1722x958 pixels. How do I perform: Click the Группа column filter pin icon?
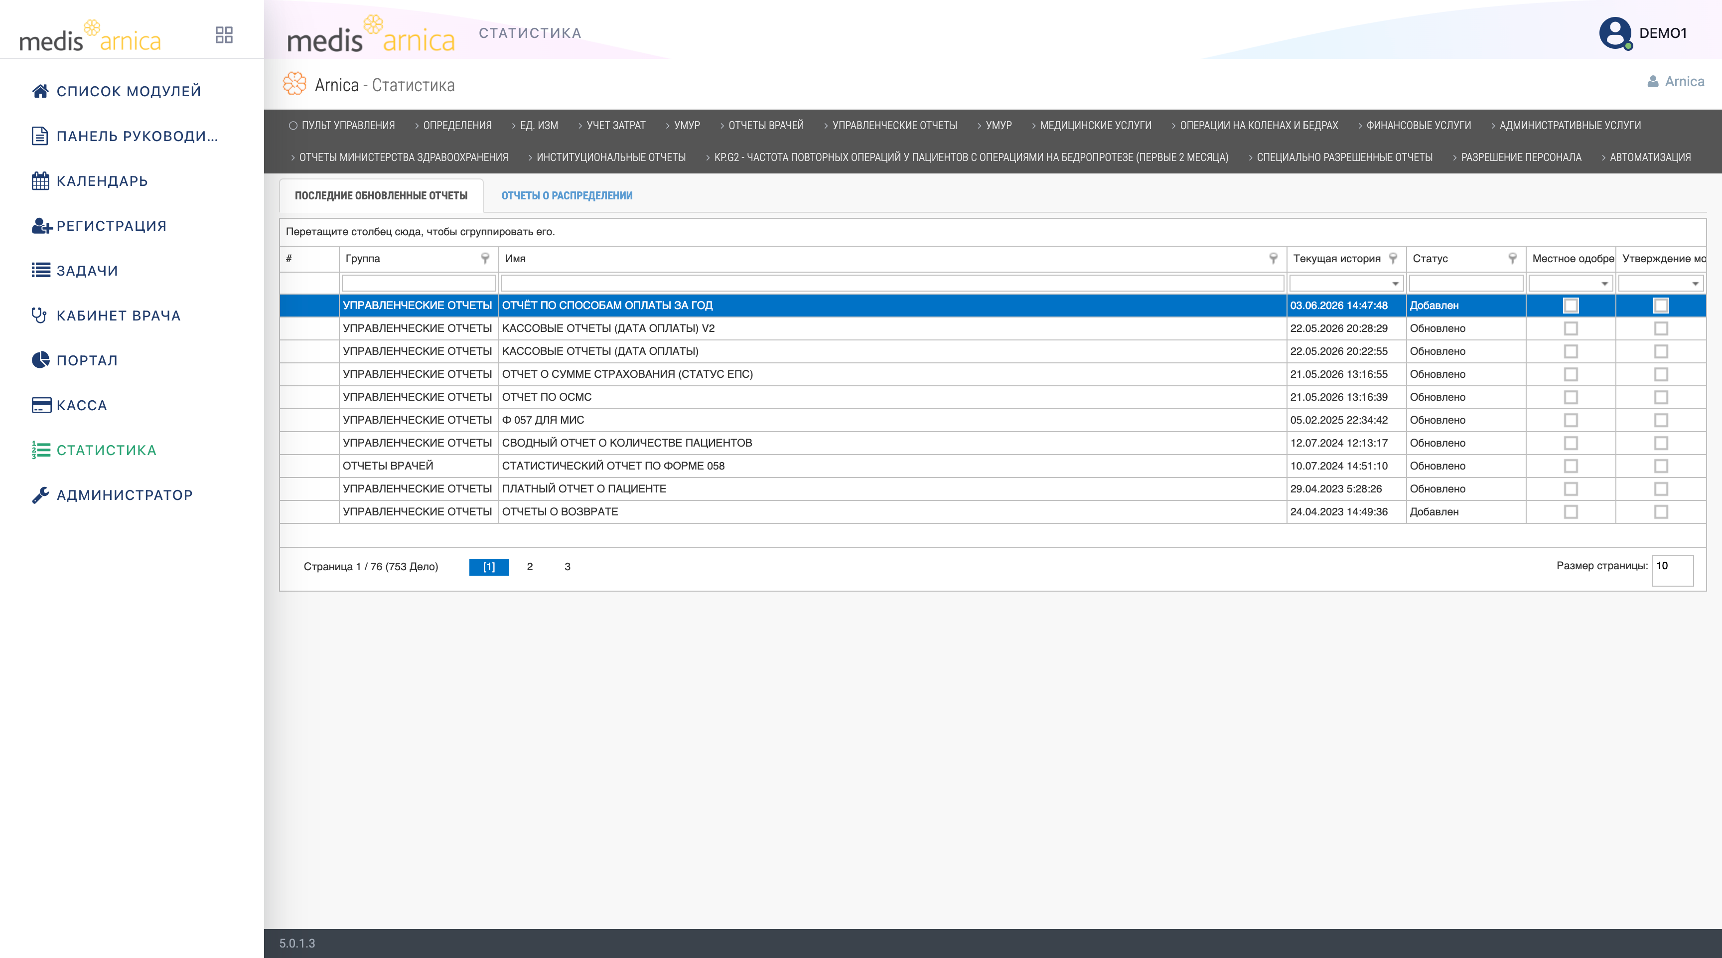(x=485, y=258)
